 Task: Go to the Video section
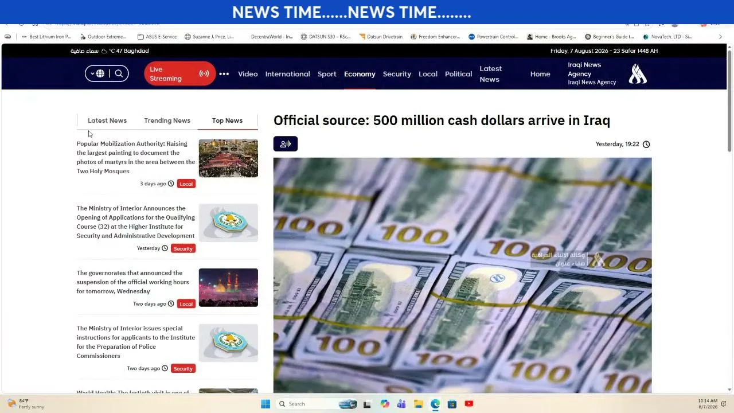point(248,74)
